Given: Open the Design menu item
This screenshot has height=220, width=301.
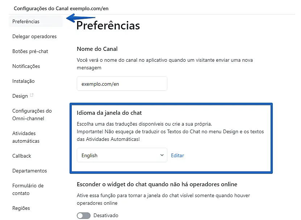Looking at the screenshot, I should pos(20,96).
